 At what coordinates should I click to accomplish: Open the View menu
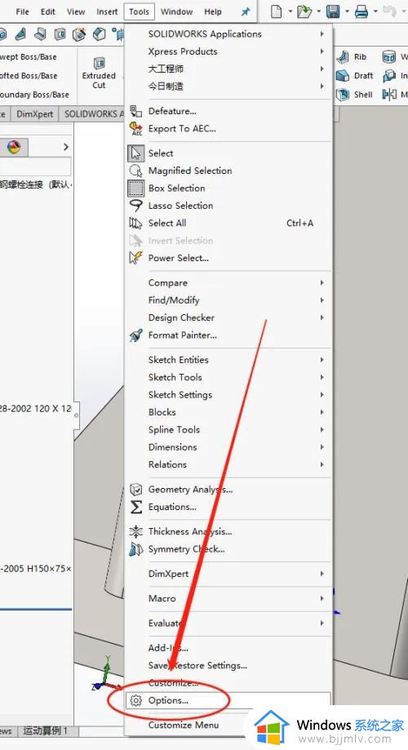pos(76,11)
